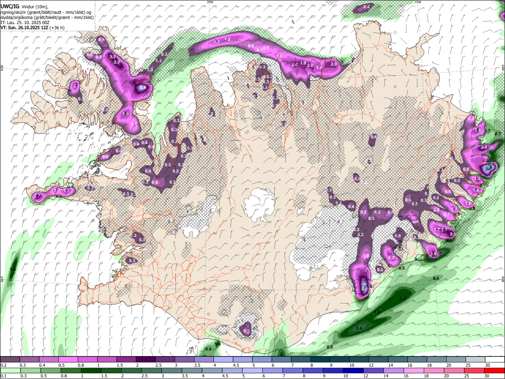505x379 pixels.
Task: Click the bright pink swatch between 0.5 and 0.8 on upper legend
Action: point(69,360)
